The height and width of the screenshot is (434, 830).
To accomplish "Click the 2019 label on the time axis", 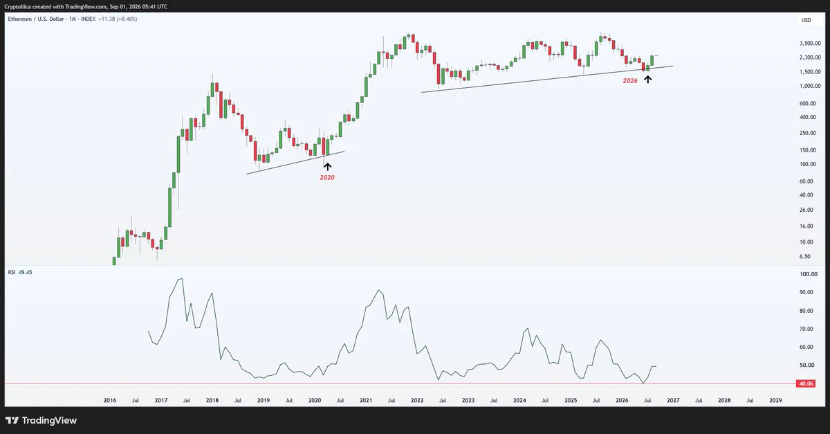I will click(x=264, y=400).
